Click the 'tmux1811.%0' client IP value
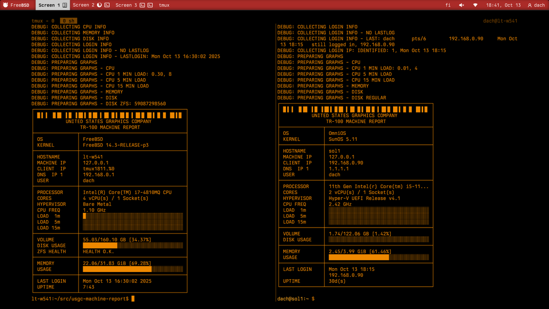Screen dimensions: 549x309 pos(98,169)
